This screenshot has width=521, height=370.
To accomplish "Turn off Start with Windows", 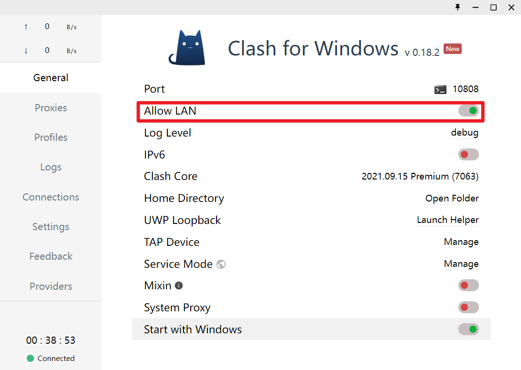I will tap(468, 329).
